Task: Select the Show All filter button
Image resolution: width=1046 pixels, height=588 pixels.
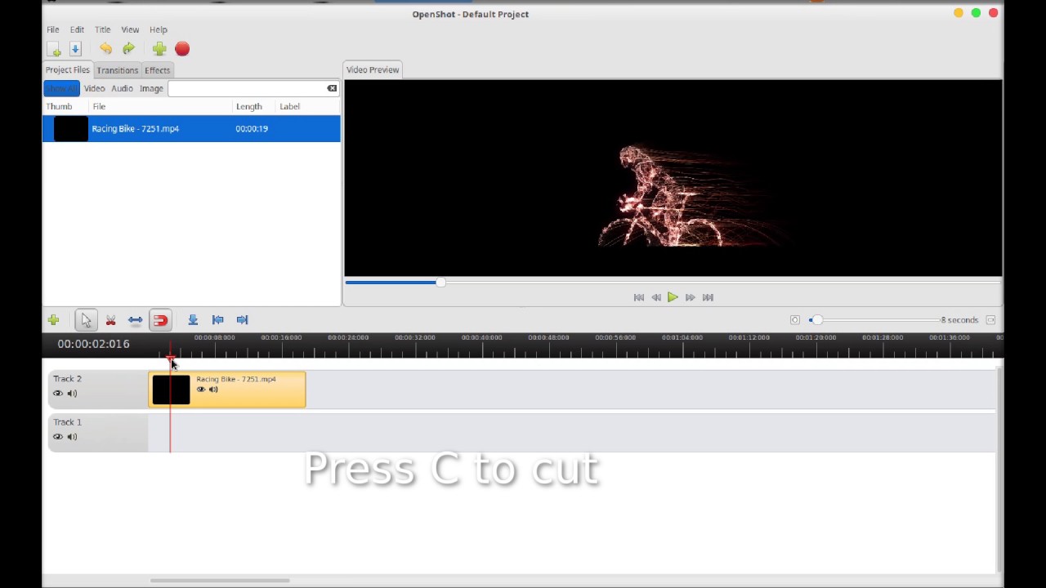Action: pos(61,88)
